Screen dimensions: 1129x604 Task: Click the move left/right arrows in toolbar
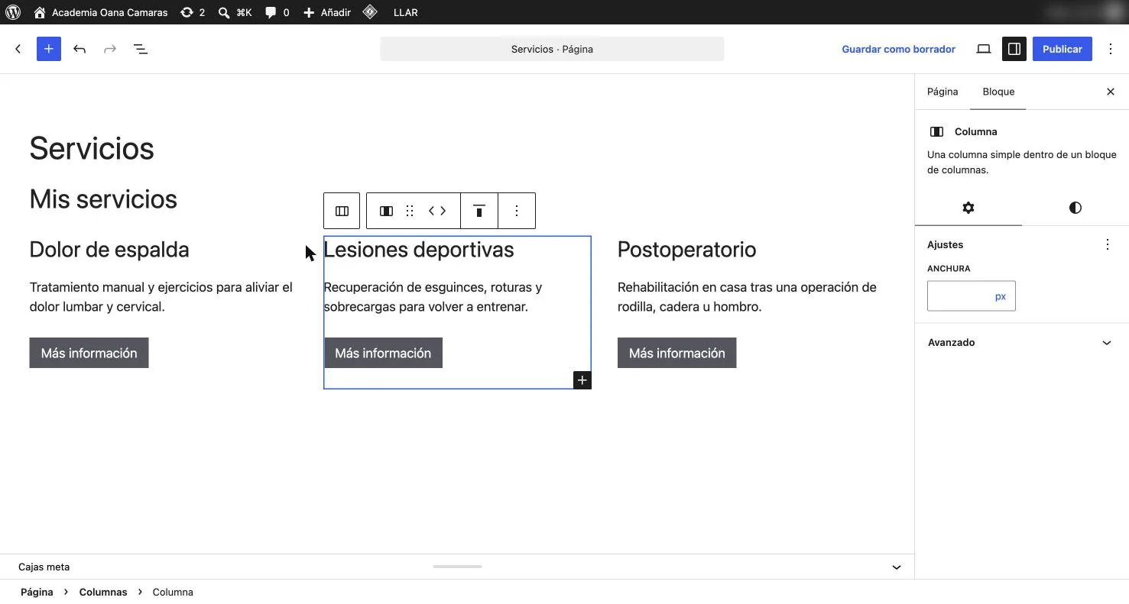tap(437, 211)
